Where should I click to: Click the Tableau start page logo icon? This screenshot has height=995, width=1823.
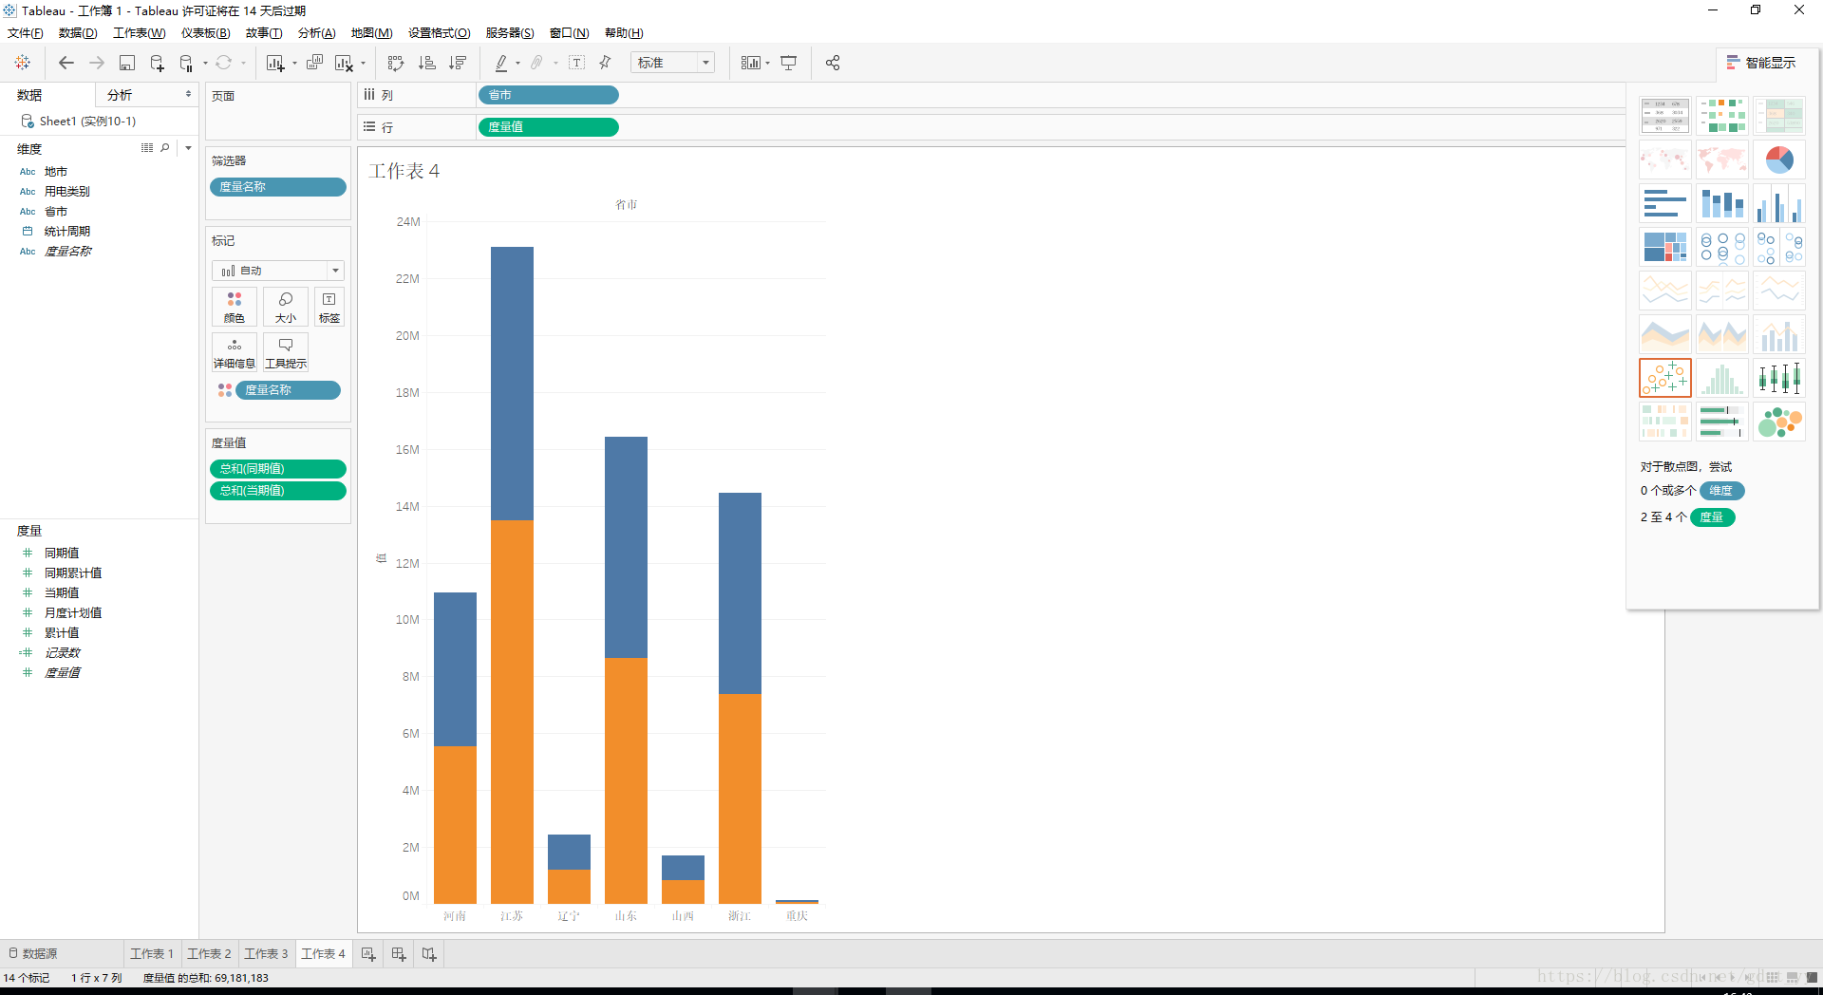(x=23, y=63)
